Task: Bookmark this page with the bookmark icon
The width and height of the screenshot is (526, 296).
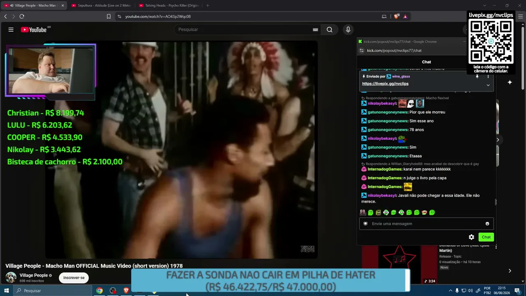Action: (108, 16)
